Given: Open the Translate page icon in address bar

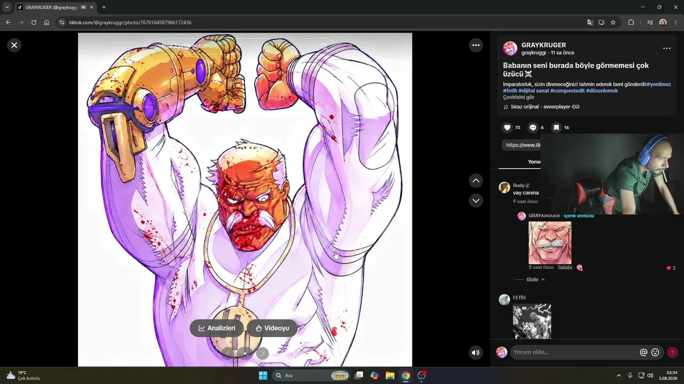Looking at the screenshot, I should click(590, 22).
